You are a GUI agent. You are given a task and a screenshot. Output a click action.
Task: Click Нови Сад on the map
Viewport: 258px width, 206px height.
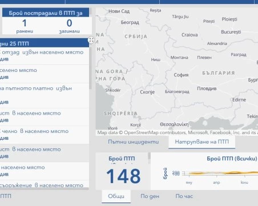coord(119,11)
